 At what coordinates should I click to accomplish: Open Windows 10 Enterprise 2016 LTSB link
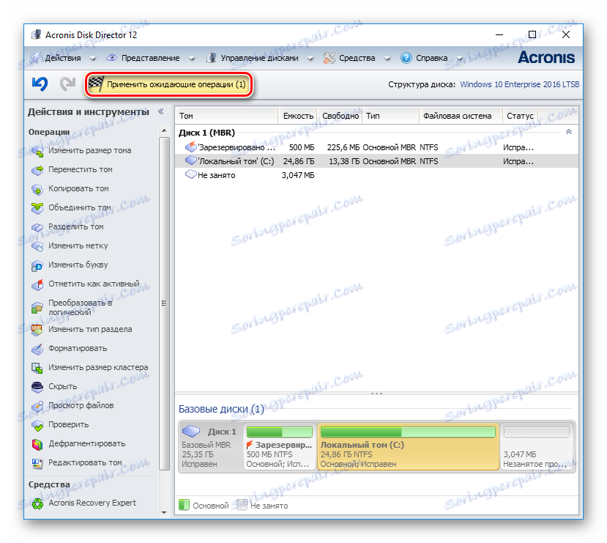520,84
